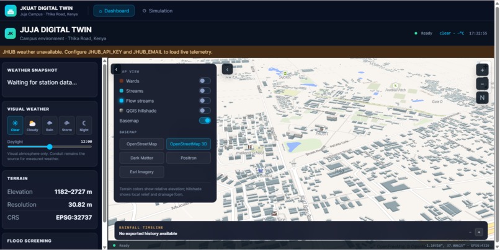
Task: Click the Flood Screening panel heading
Action: 29,241
